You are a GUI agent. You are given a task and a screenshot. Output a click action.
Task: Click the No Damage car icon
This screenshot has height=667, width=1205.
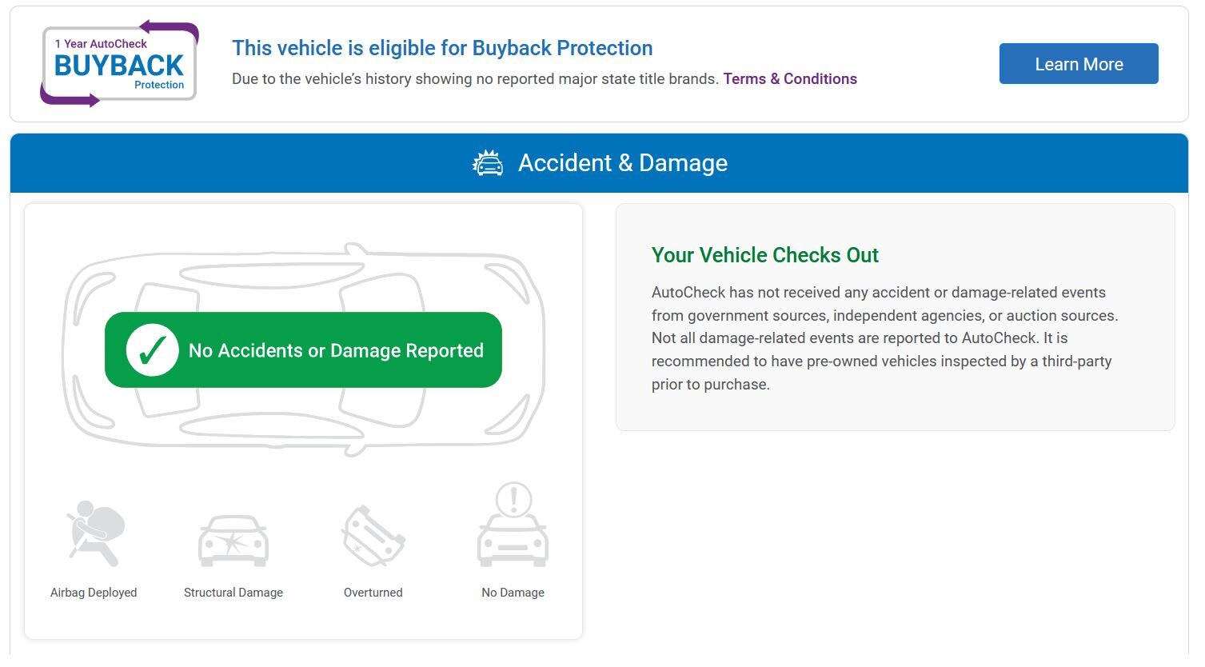(513, 526)
